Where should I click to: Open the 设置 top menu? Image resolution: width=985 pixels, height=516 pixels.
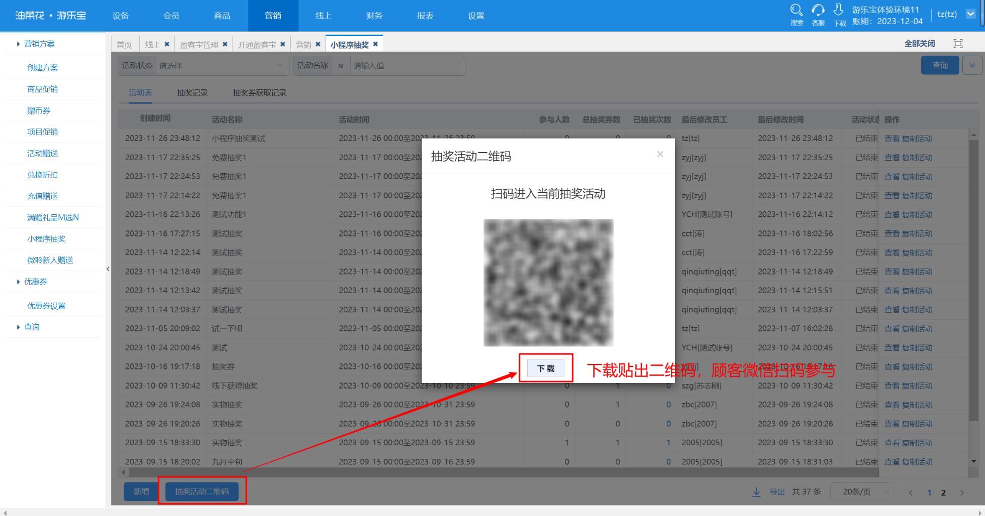(476, 16)
